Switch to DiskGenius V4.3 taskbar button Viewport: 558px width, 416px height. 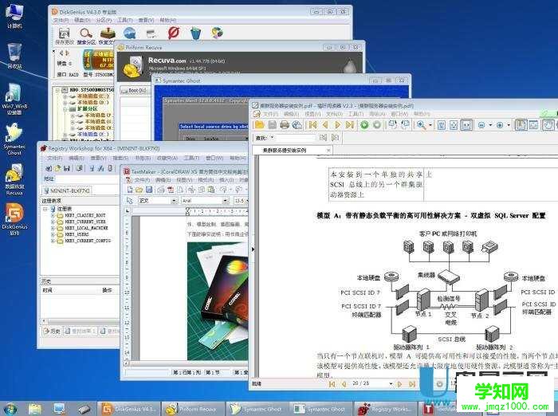point(129,410)
